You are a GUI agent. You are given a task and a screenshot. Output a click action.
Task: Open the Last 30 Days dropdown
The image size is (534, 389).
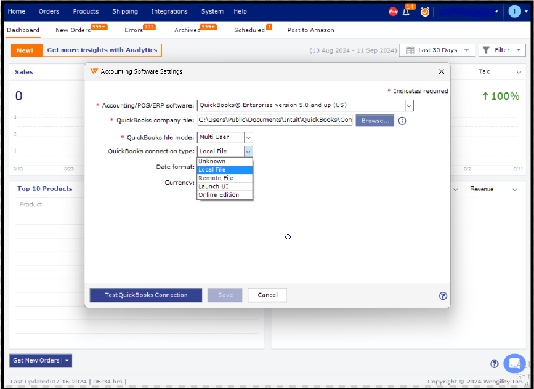pos(437,50)
